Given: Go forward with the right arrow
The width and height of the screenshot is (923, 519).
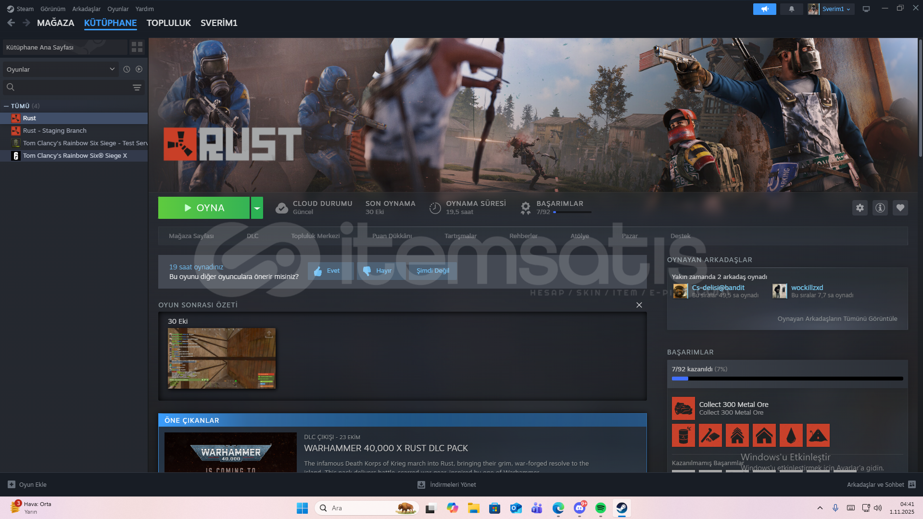Looking at the screenshot, I should [26, 23].
